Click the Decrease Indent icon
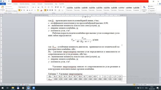The image size is (161, 90). 56,7
